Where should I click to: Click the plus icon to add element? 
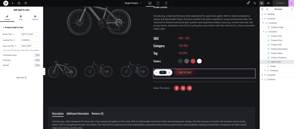tap(12, 3)
